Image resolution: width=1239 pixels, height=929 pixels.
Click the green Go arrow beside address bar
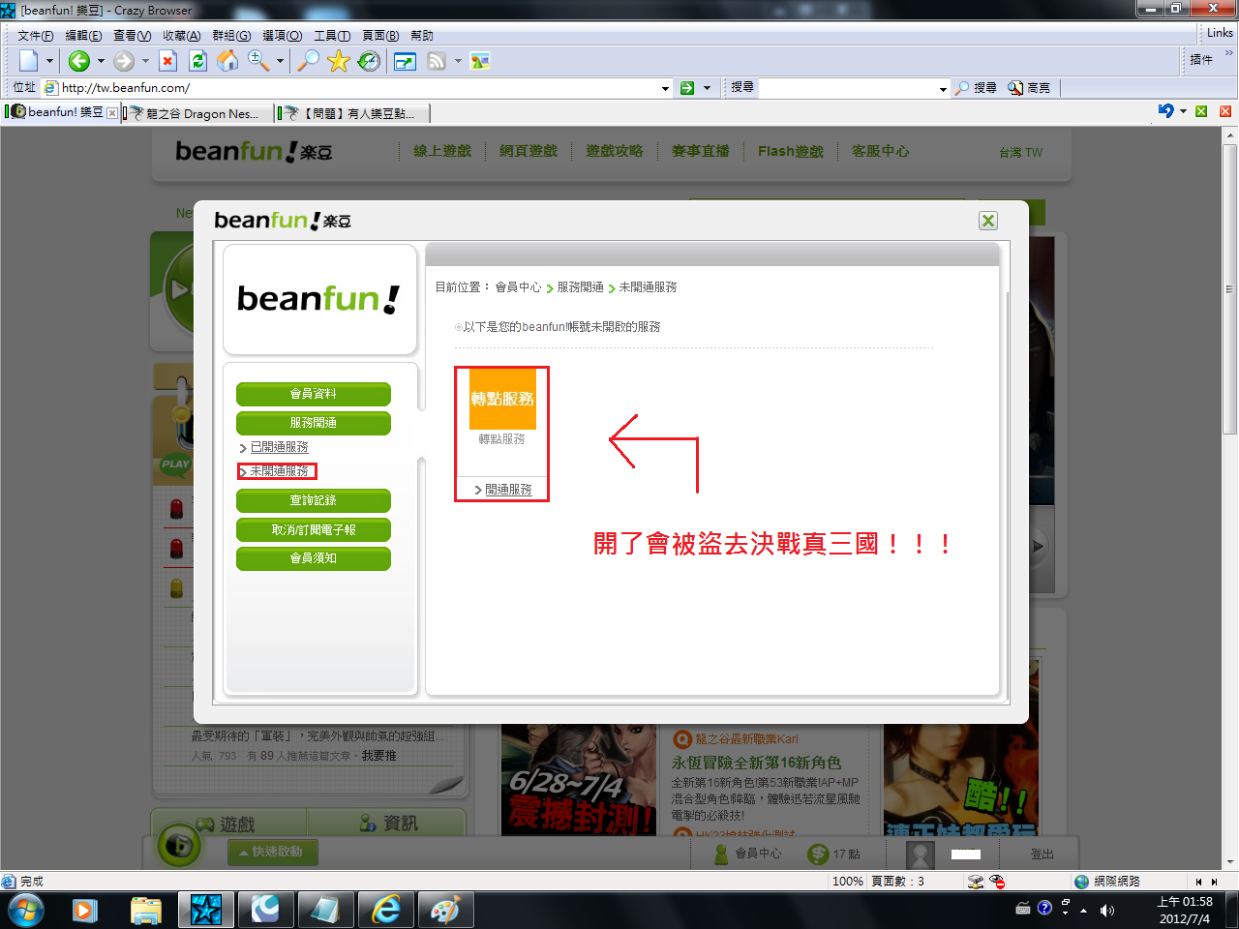pos(687,88)
